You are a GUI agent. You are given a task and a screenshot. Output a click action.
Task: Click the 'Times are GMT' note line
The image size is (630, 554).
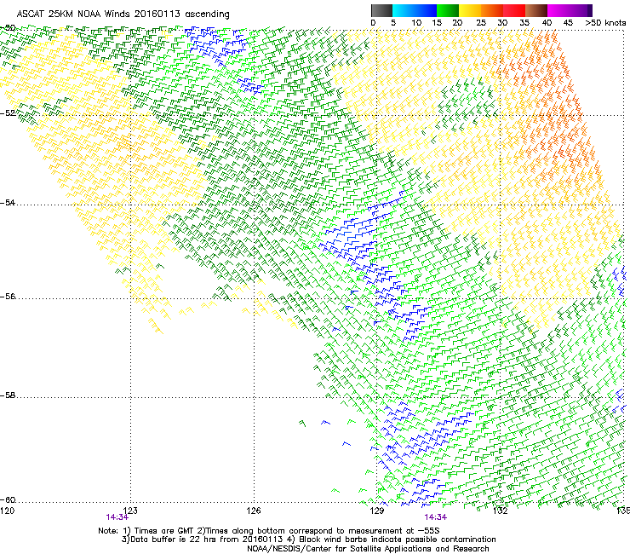pos(269,531)
